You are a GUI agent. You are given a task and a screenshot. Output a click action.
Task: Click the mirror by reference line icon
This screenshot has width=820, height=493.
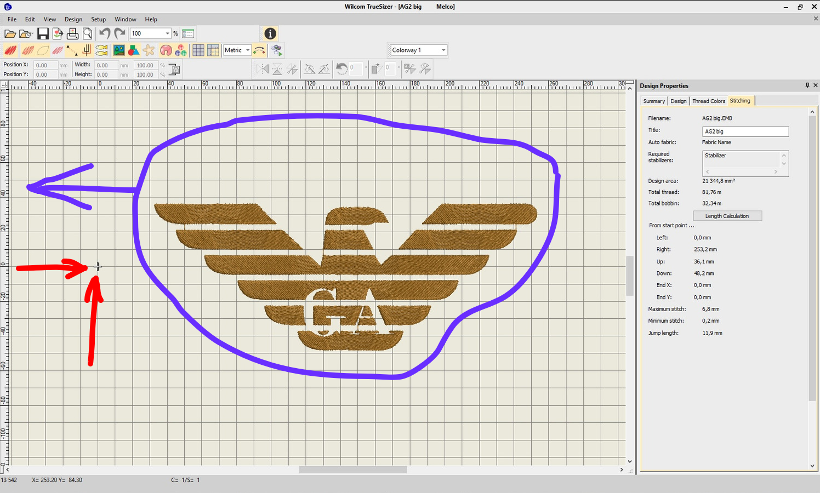(292, 69)
